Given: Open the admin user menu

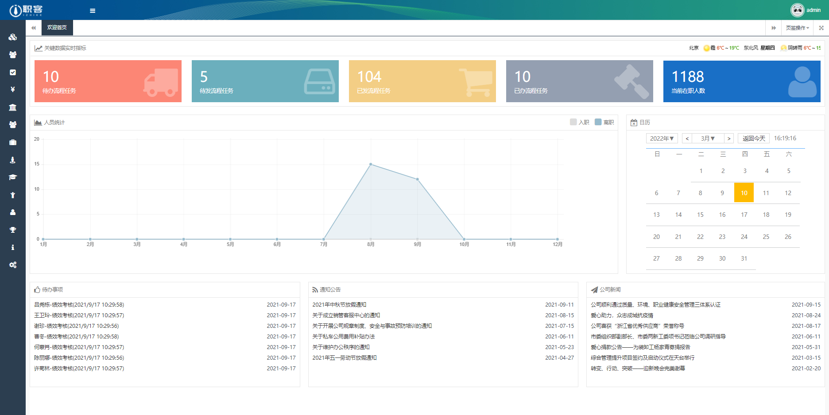Looking at the screenshot, I should 806,10.
